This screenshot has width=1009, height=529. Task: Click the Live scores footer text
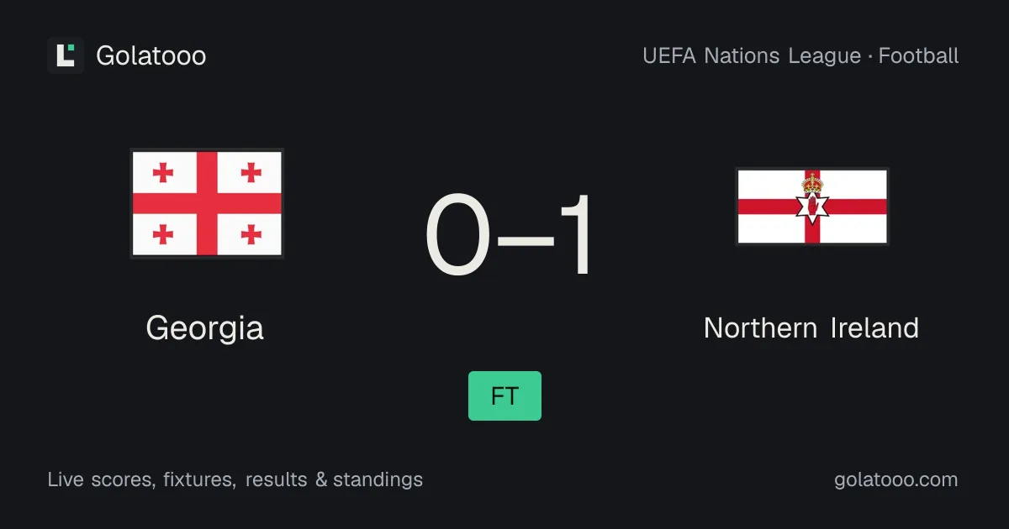point(102,479)
